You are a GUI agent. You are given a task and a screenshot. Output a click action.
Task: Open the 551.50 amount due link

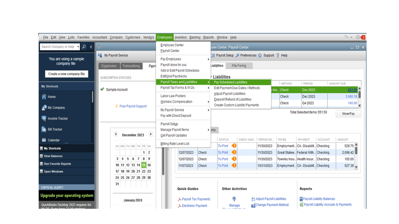coord(352,90)
